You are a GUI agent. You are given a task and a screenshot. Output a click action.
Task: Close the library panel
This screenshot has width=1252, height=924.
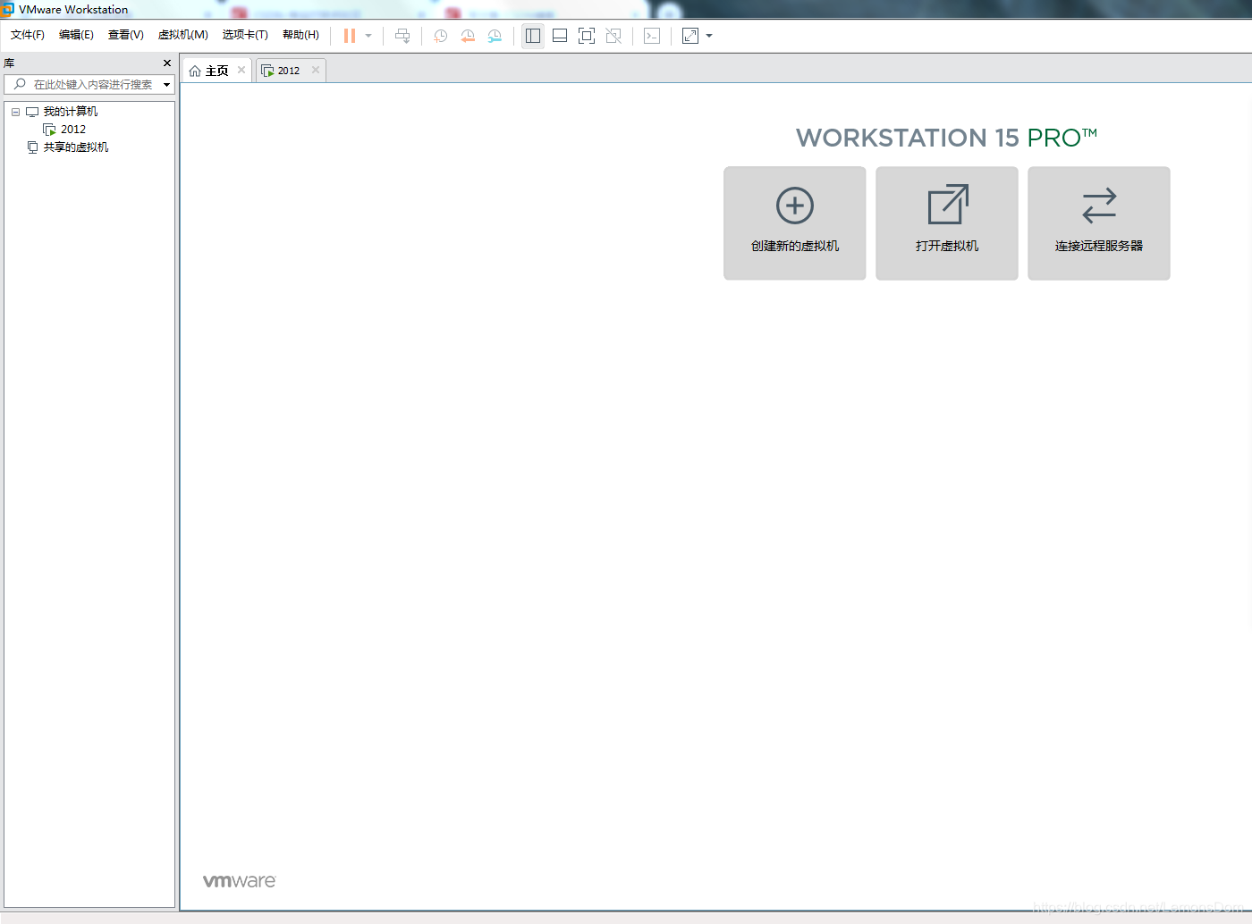(167, 63)
